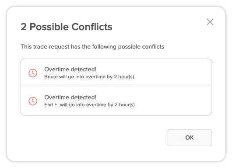Screen dimensions: 232x168
Task: Select Bruce's overtime conflict row
Action: click(116, 73)
